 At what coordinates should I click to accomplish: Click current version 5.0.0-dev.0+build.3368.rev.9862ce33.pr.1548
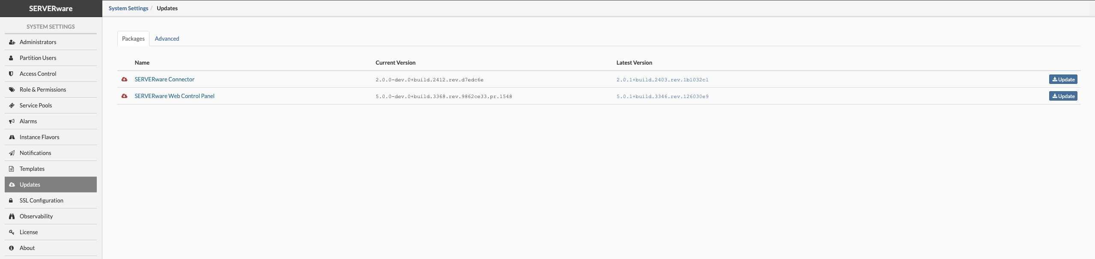(444, 96)
